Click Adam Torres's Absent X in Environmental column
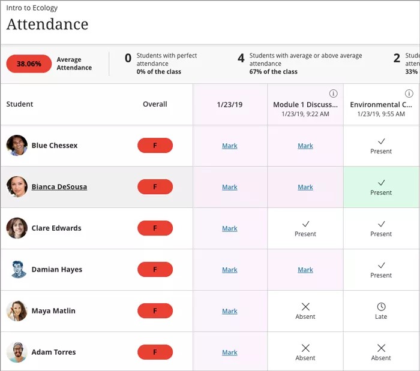This screenshot has height=371, width=420. 381,348
